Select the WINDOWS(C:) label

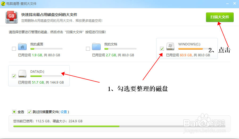coord(189,44)
